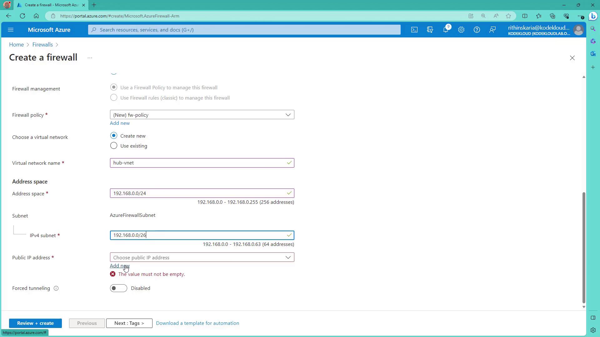This screenshot has width=600, height=337.
Task: Open the notifications bell icon
Action: tap(446, 30)
